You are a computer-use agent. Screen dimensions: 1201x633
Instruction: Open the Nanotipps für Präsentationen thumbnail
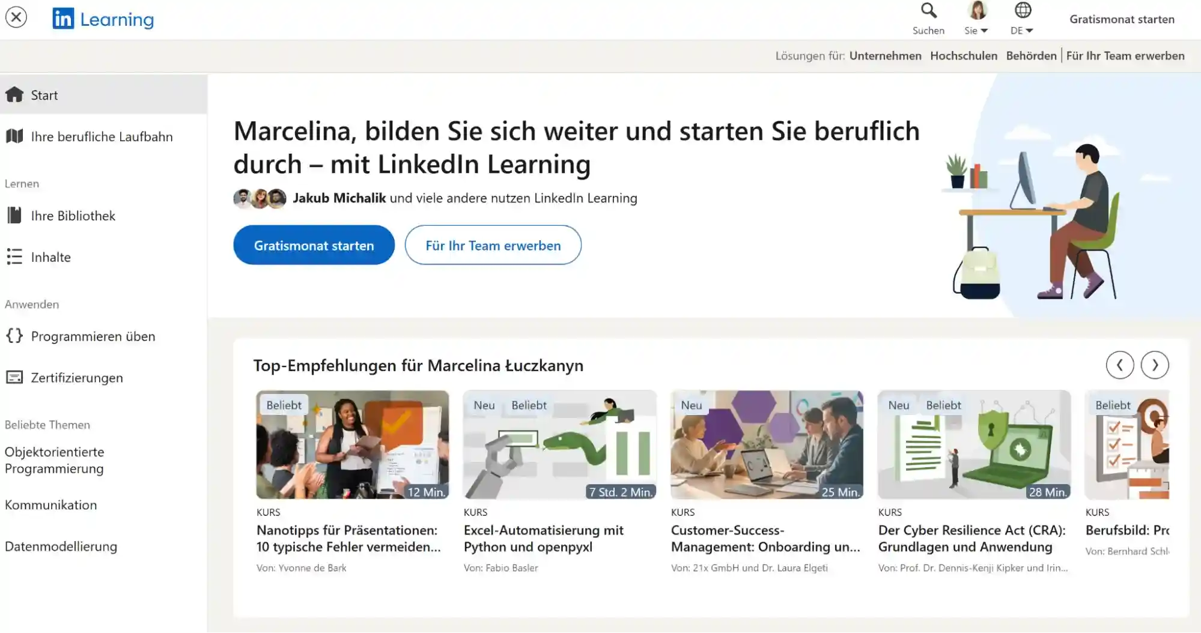click(353, 445)
